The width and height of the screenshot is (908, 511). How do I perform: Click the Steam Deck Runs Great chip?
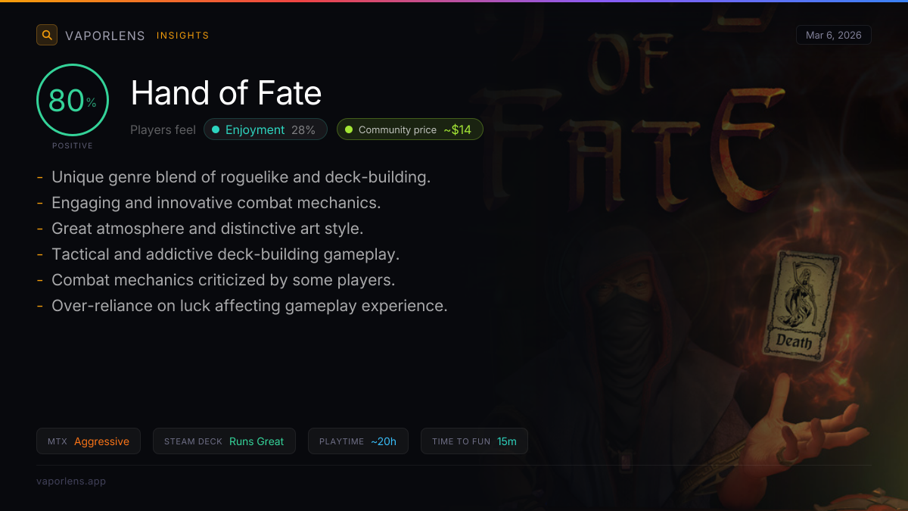coord(224,441)
